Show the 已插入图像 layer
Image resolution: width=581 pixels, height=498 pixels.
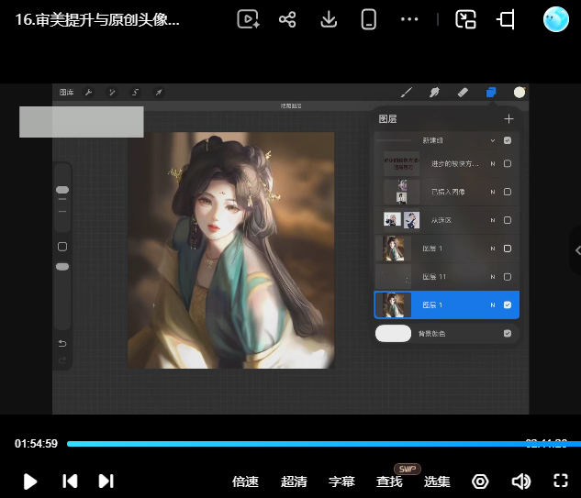point(508,192)
